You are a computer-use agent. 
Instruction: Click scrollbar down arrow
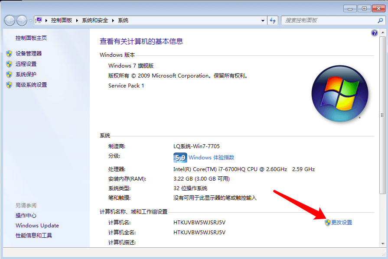tap(383, 243)
